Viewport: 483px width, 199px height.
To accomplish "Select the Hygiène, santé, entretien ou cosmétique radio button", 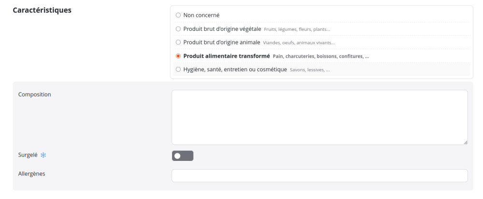I will tap(178, 70).
